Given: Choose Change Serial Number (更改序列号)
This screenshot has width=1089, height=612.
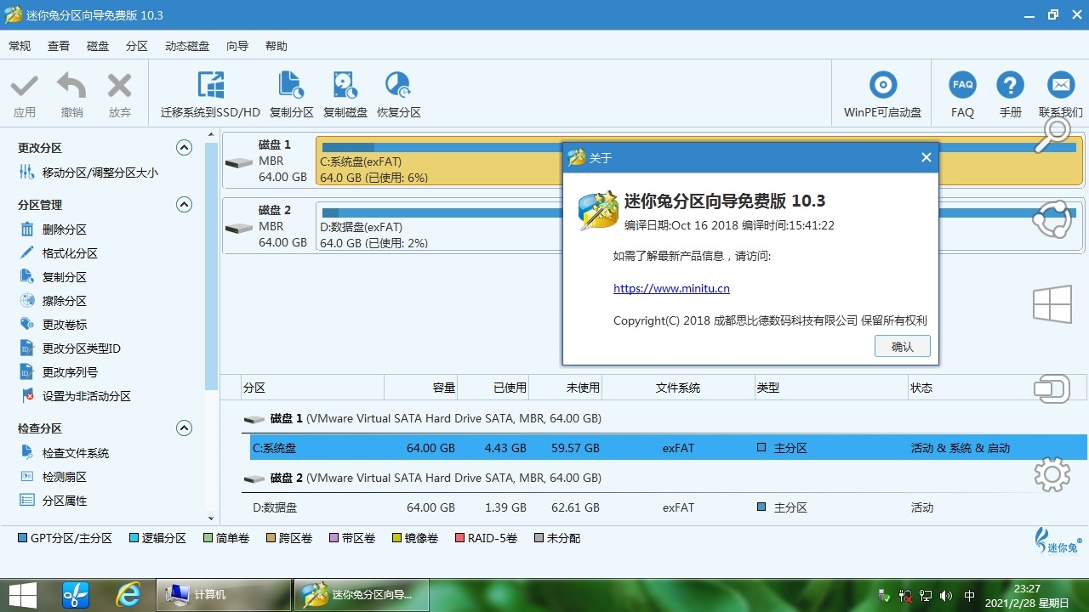Looking at the screenshot, I should 58,372.
